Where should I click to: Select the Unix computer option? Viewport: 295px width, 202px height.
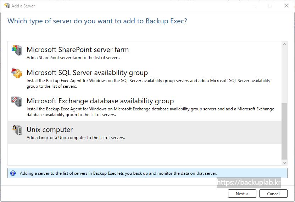tap(50, 129)
